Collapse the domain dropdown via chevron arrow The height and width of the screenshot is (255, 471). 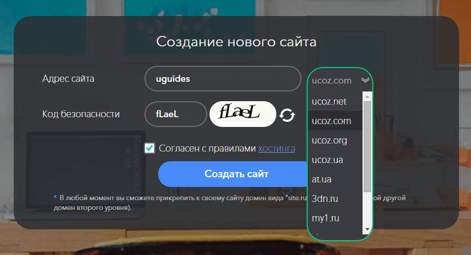[x=365, y=80]
